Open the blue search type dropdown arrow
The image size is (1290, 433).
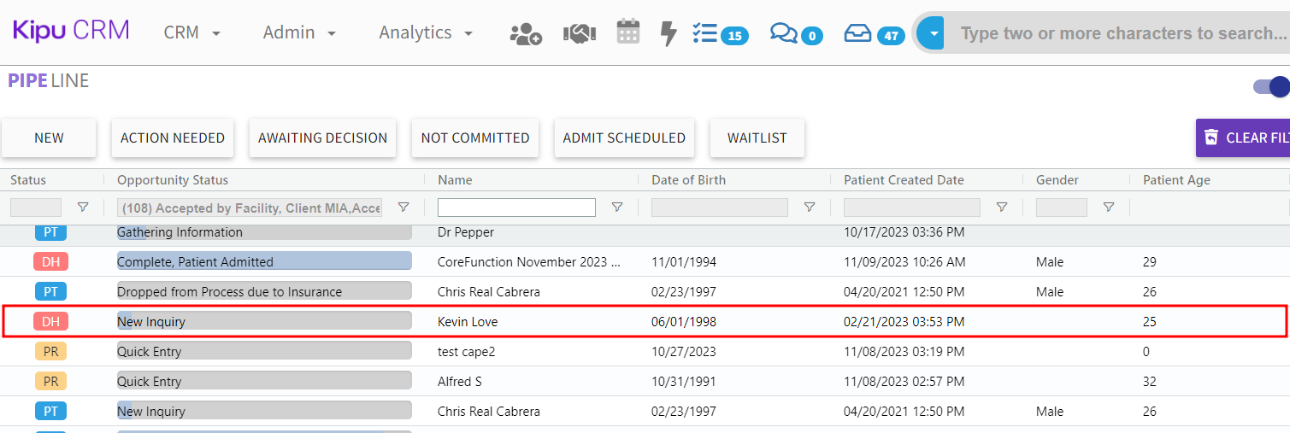pos(934,34)
